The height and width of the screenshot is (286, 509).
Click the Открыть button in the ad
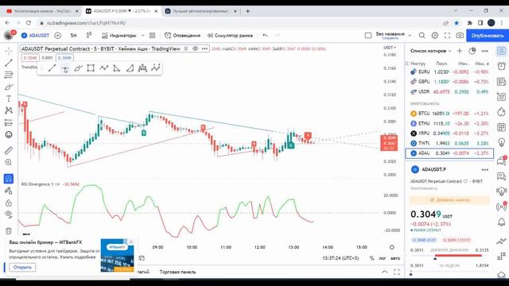(x=22, y=267)
